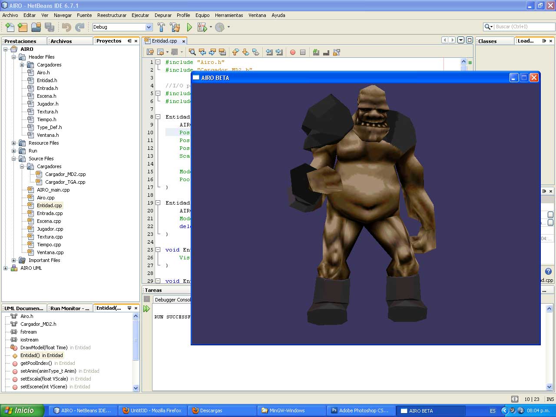
Task: Open the Herramientas menu
Action: tap(229, 15)
